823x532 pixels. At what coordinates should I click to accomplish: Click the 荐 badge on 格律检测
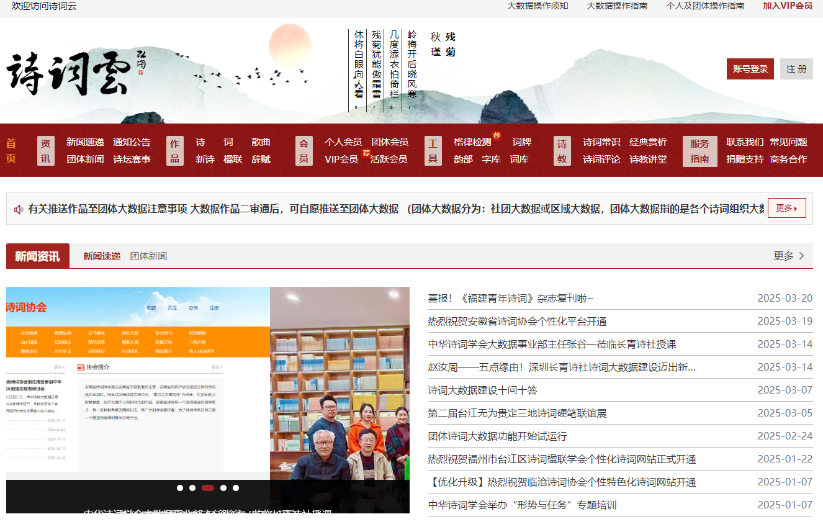point(496,135)
